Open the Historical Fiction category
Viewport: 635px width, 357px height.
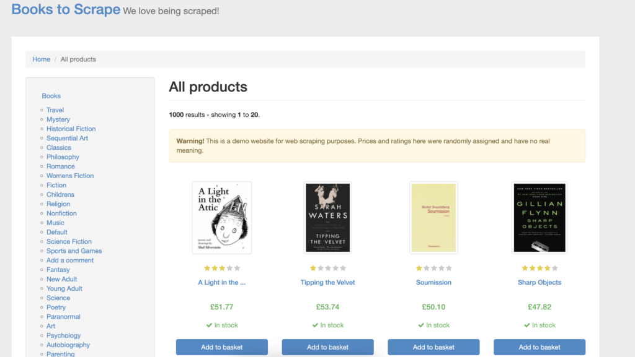click(71, 129)
